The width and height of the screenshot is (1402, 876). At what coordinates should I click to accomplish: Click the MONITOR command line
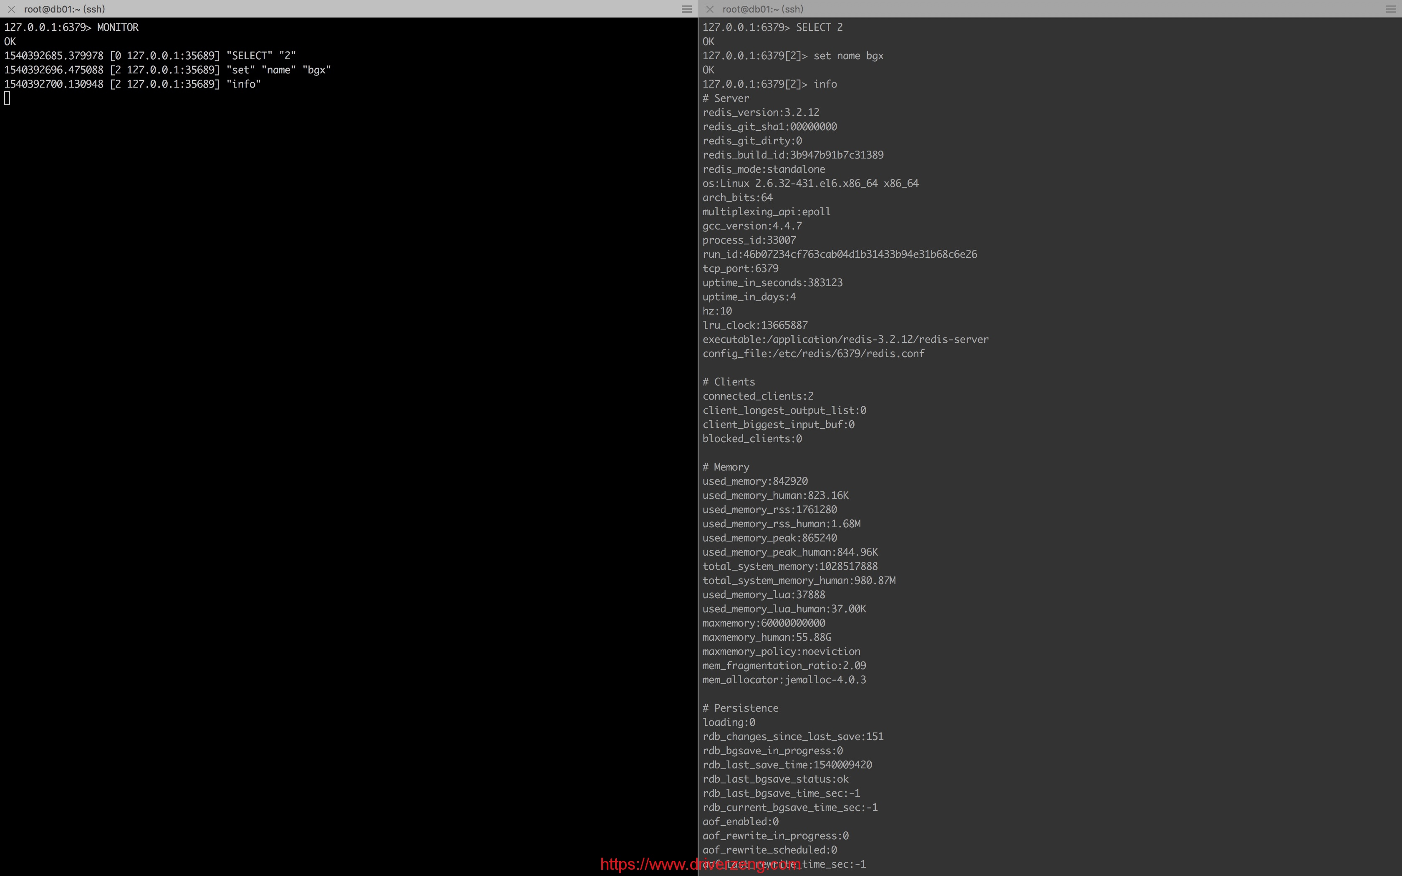tap(71, 27)
